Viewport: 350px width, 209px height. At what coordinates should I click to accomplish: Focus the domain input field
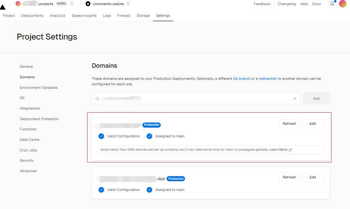196,99
